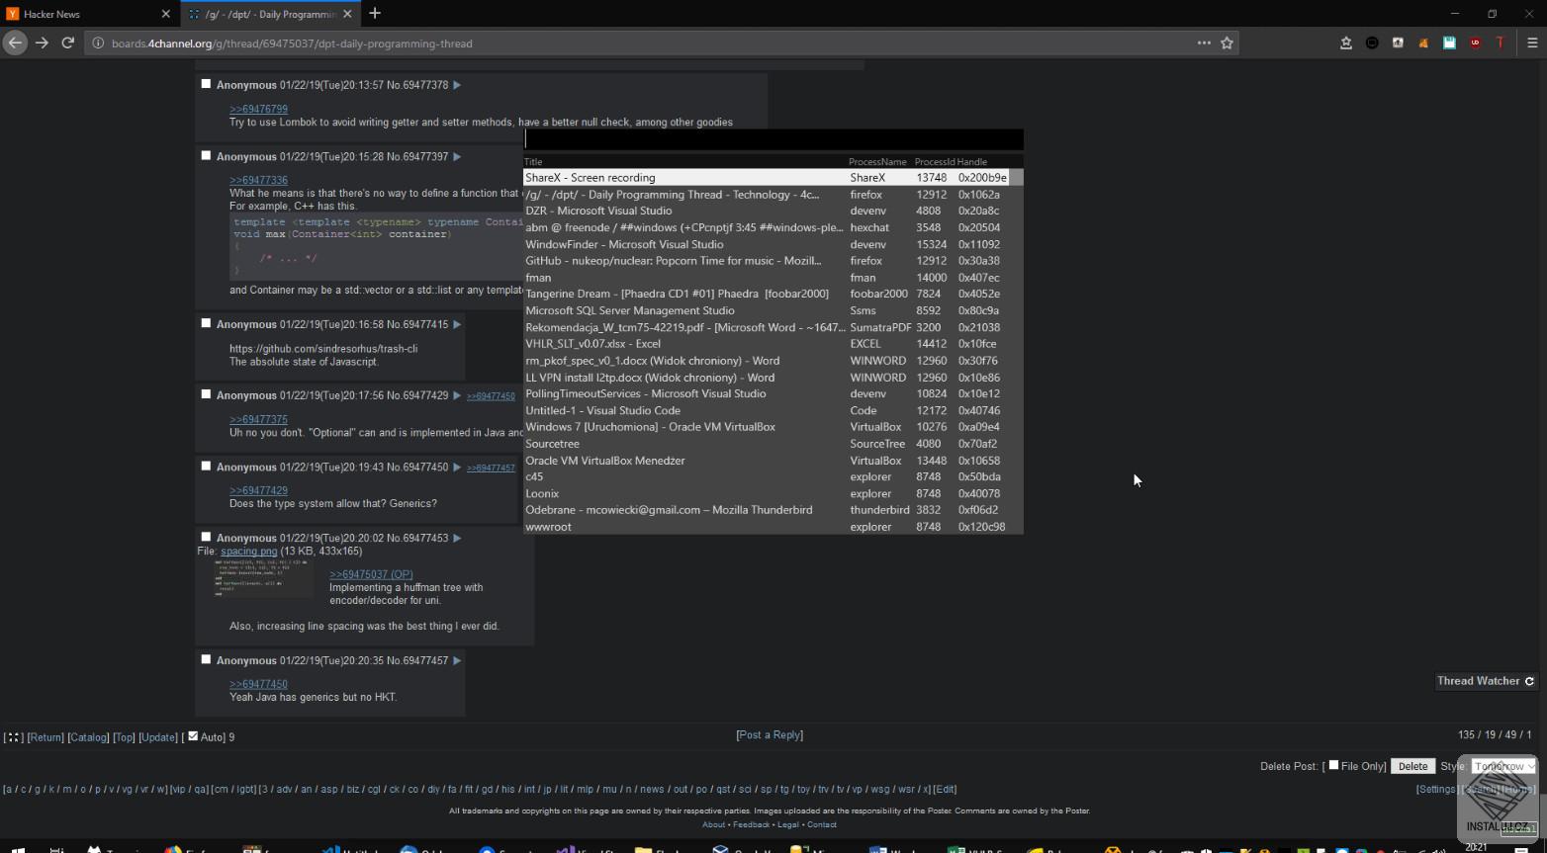
Task: Open post menu arrow for No.69477415
Action: tap(457, 324)
